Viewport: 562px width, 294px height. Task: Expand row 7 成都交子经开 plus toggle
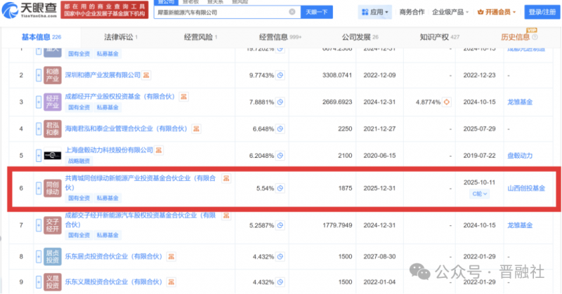39,225
